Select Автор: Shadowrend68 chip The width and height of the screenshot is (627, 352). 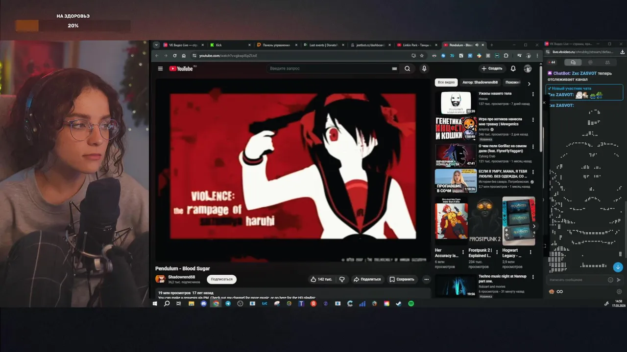(480, 83)
